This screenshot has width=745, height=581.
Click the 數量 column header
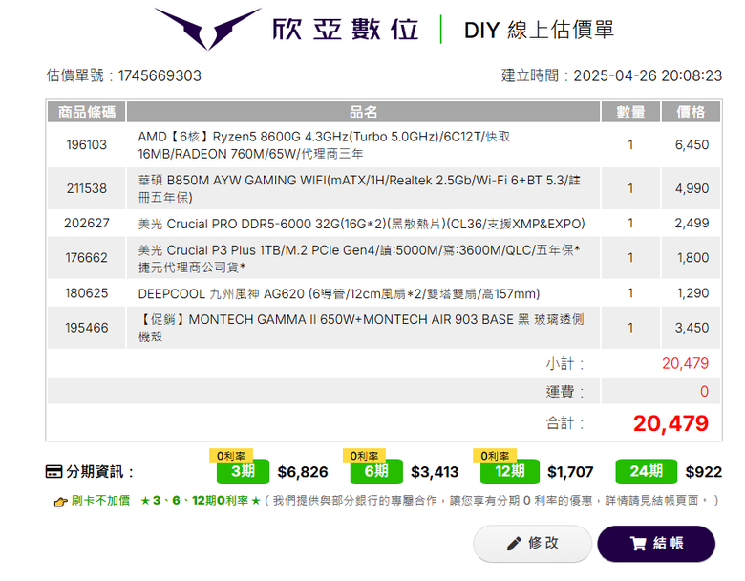(630, 112)
